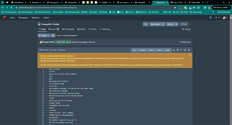
Task: Download the mastermessages.txt file
Action: pyautogui.click(x=174, y=50)
